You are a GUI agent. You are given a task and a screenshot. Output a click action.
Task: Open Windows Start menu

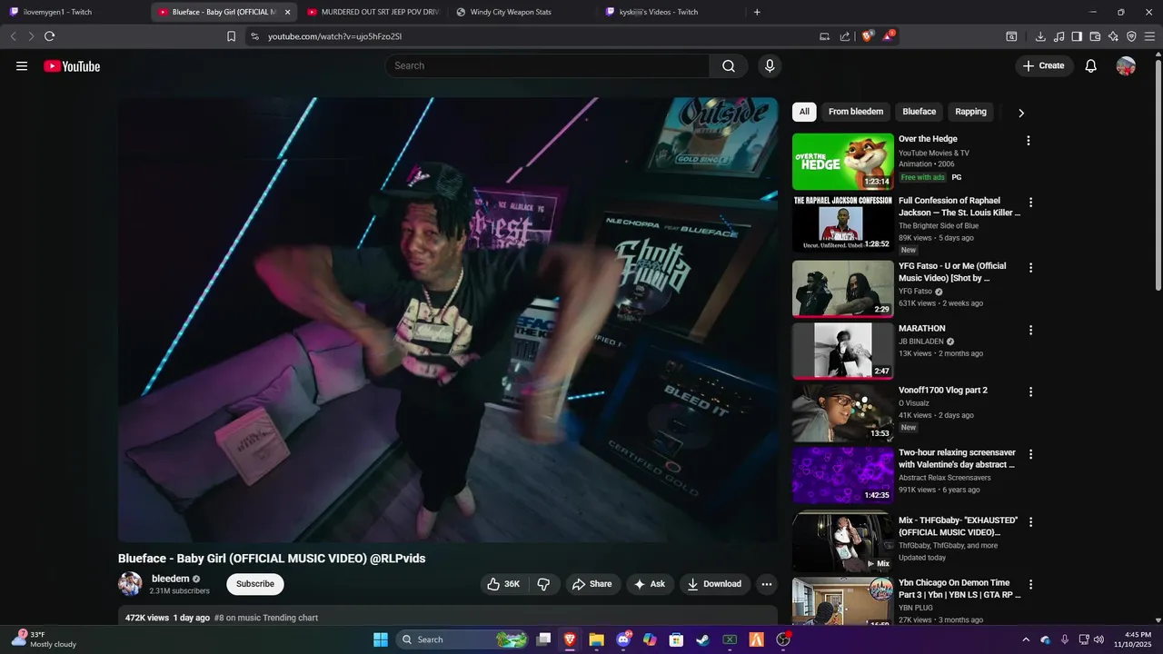381,639
